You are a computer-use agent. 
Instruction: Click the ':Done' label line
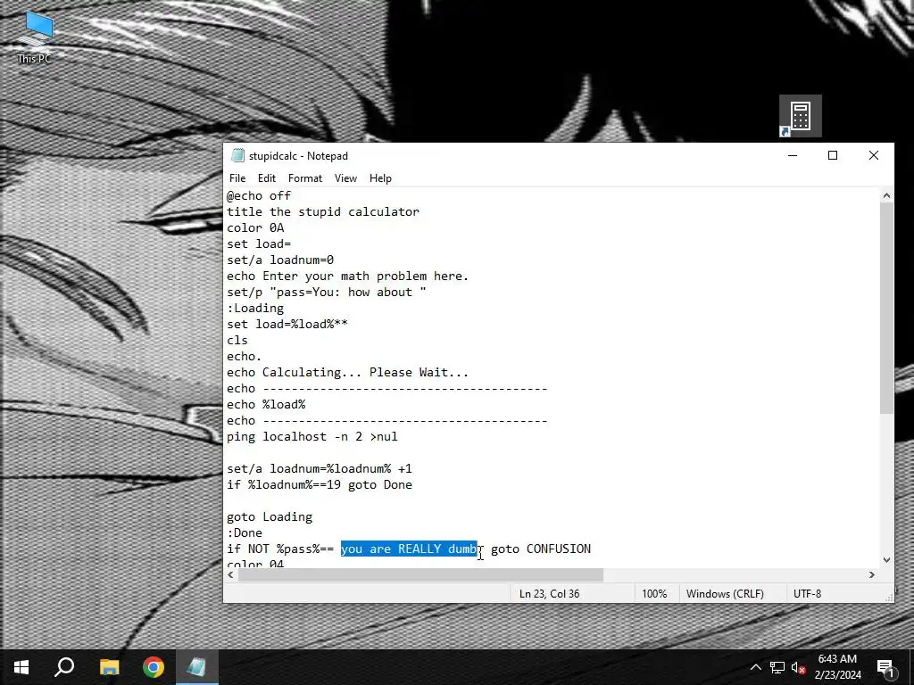[245, 533]
